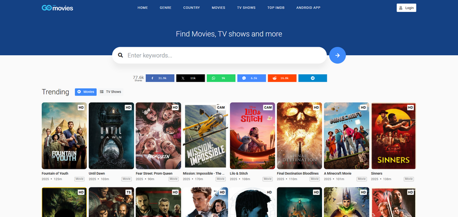458x217 pixels.
Task: Share on Reddit (16.8k)
Action: pos(282,78)
